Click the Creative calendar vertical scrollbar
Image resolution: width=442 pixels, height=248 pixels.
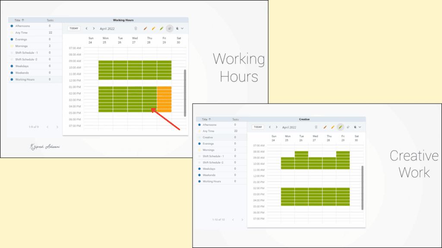point(363,187)
